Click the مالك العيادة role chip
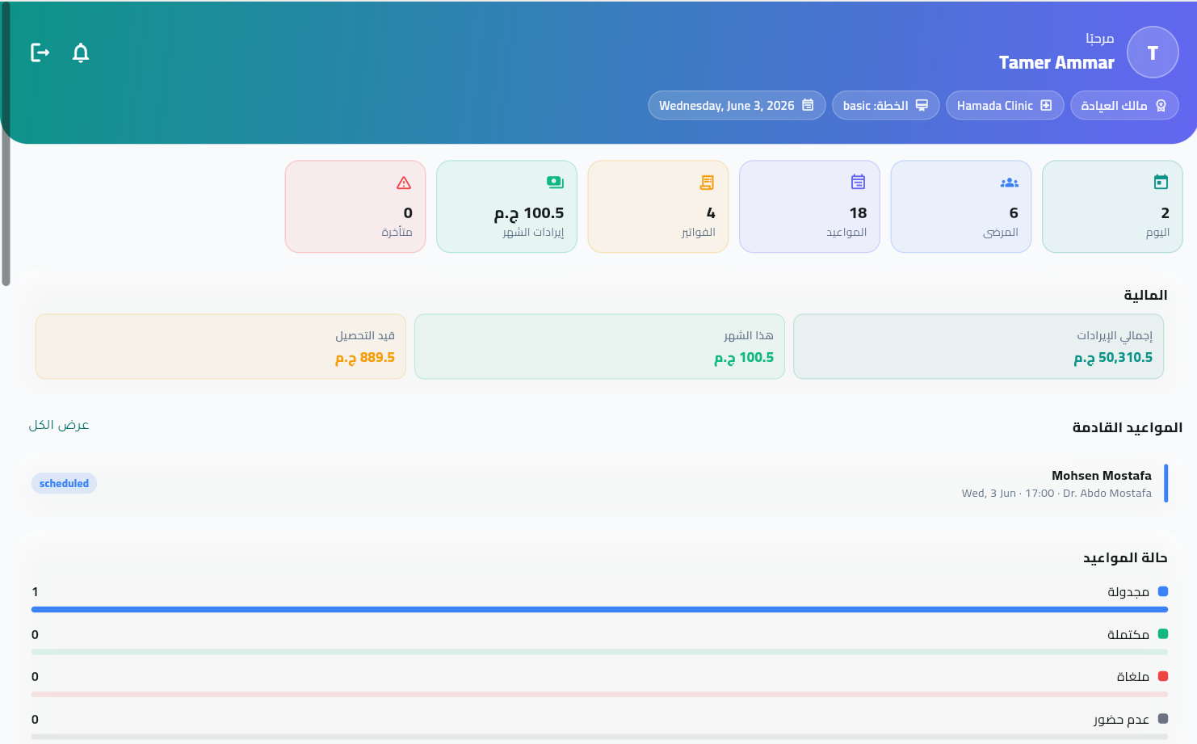The height and width of the screenshot is (744, 1197). click(x=1124, y=105)
